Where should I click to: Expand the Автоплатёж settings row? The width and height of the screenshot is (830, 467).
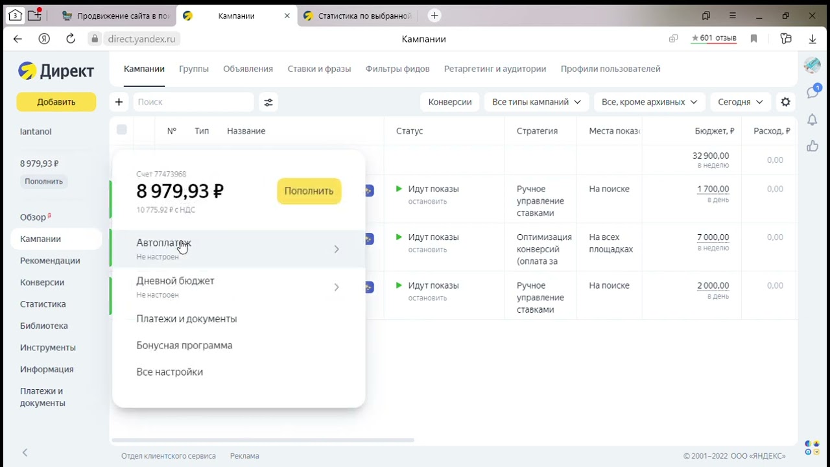coord(239,249)
